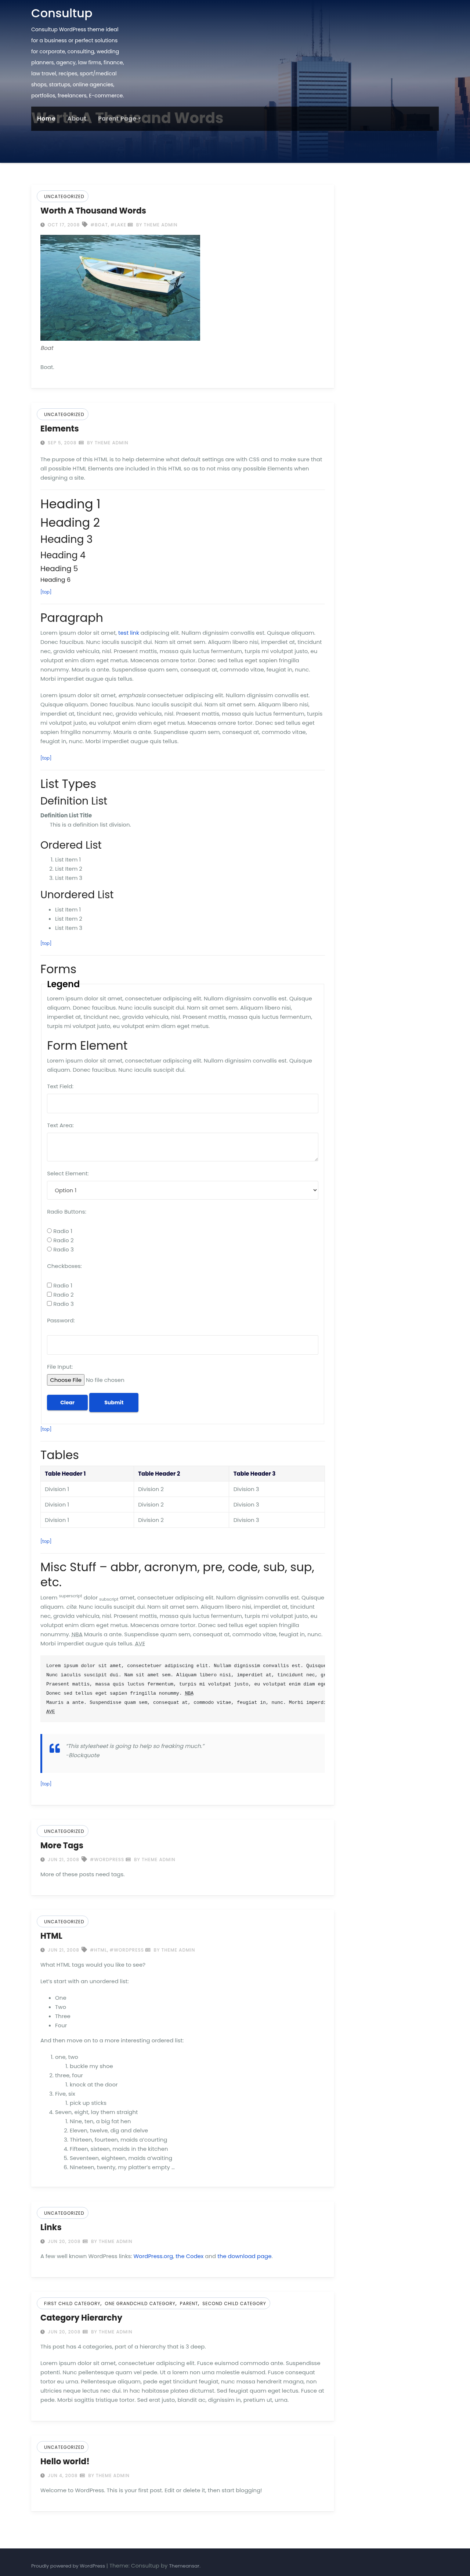
Task: Select Radio 3 under Radio Buttons
Action: tap(49, 1249)
